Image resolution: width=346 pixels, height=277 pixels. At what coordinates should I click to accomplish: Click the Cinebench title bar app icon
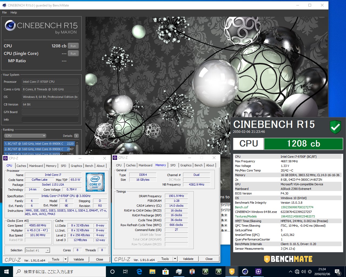tap(4, 5)
